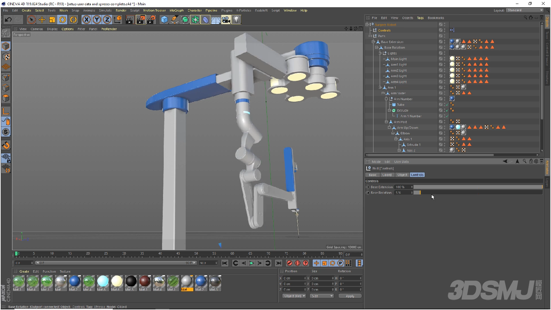Image resolution: width=551 pixels, height=310 pixels.
Task: Click the Record Active Objects button
Action: (x=289, y=263)
